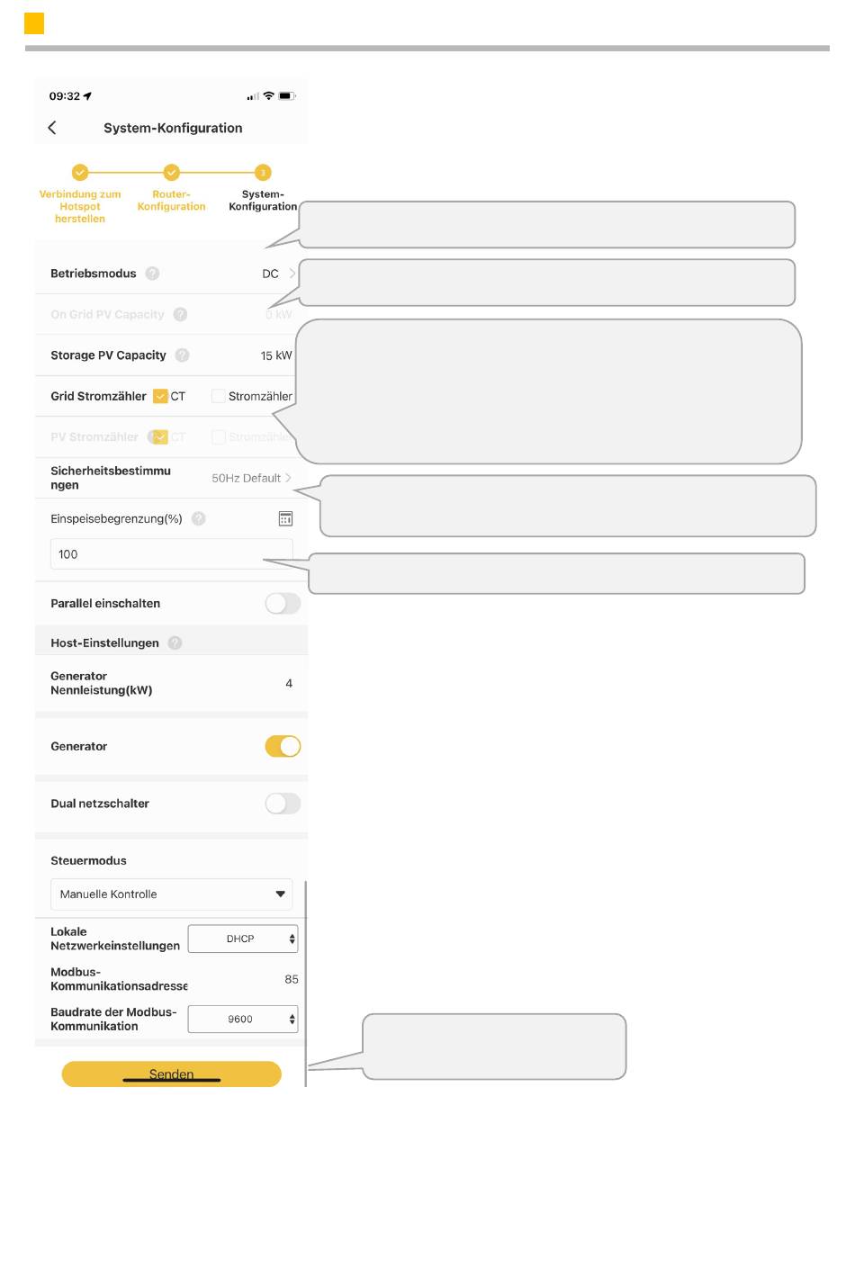
Task: Open Sicherheitsbestimmungen 50Hz Default chevron
Action: [x=288, y=478]
